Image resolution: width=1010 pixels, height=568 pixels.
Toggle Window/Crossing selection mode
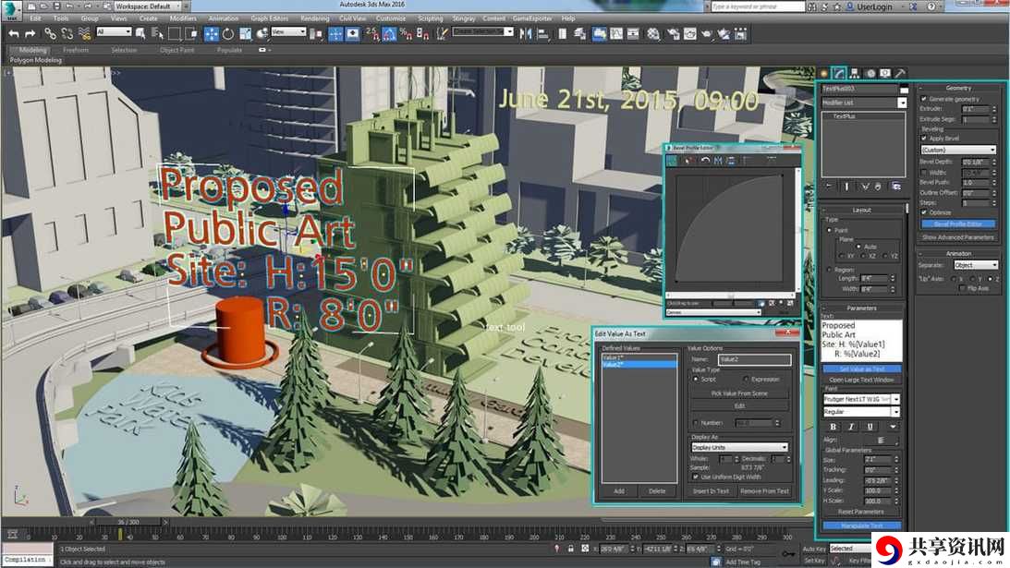191,33
